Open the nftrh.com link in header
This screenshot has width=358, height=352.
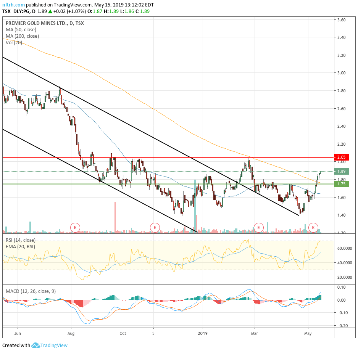tap(13, 5)
